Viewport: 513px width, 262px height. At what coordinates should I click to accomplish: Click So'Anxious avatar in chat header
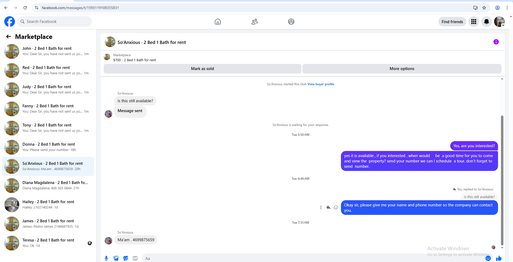pyautogui.click(x=110, y=42)
